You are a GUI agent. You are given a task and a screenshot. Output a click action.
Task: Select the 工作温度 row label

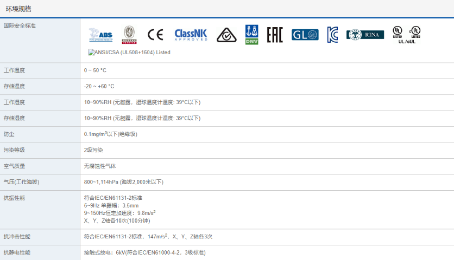pyautogui.click(x=14, y=70)
